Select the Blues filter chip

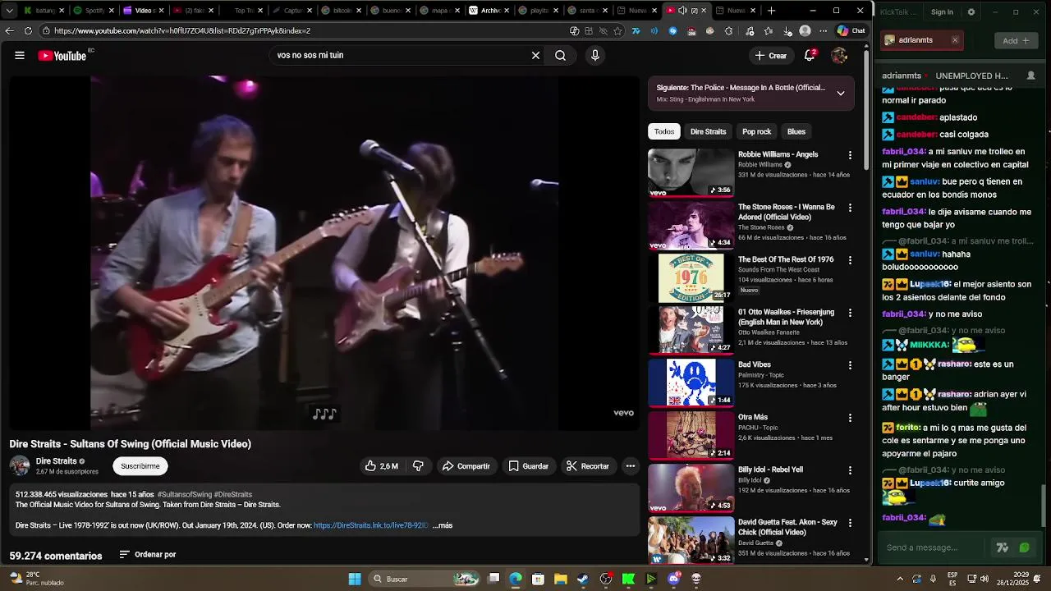pos(796,131)
